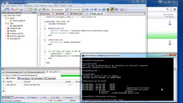The width and height of the screenshot is (183, 103).
Task: Open the Tools menu
Action: click(56, 6)
